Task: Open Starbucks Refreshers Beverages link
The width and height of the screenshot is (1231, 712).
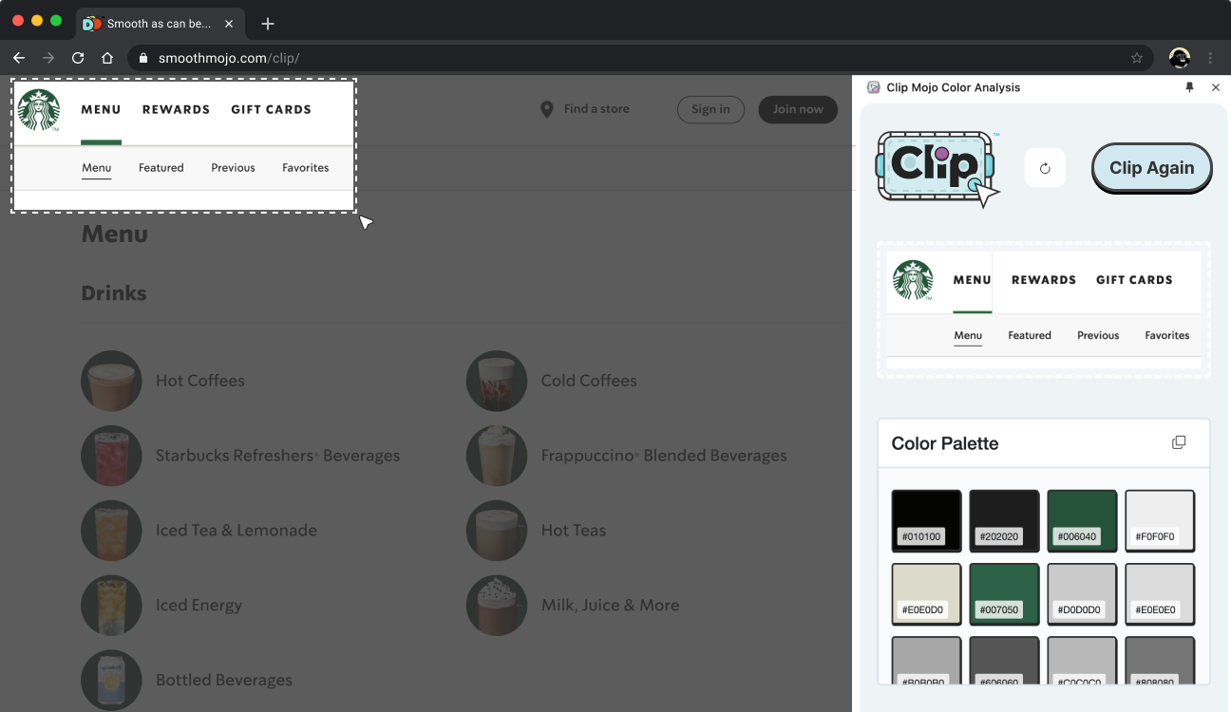Action: [x=277, y=456]
